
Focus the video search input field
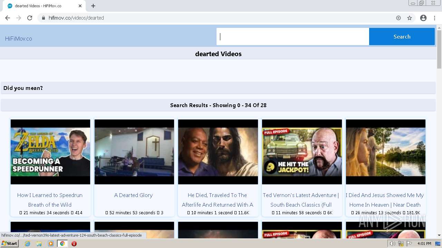[x=293, y=37]
